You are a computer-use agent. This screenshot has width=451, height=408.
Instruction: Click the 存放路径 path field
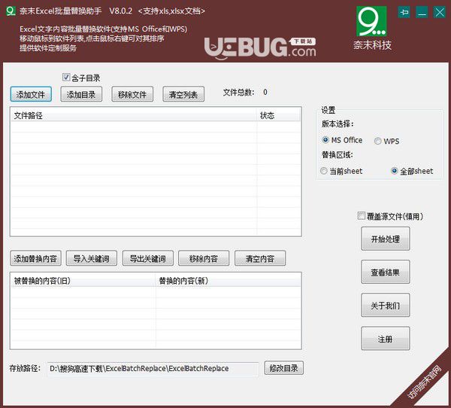[153, 369]
